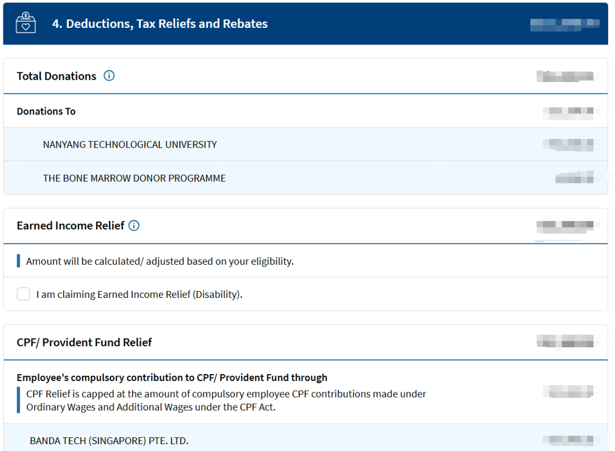Screen dimensions: 615x451
Task: Click the 'Amount will be calculated' eligibility note
Action: pyautogui.click(x=159, y=261)
